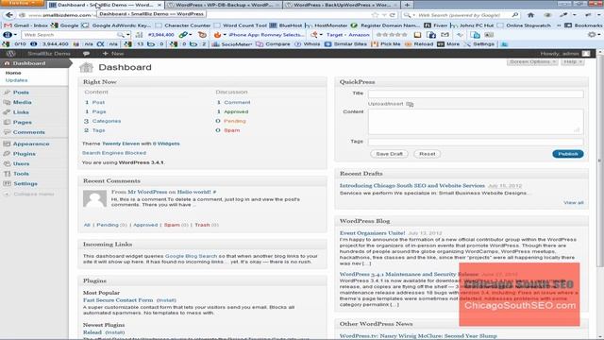Click the QuickPress Title field
Viewport: 604px width, 340px height.
coord(476,93)
